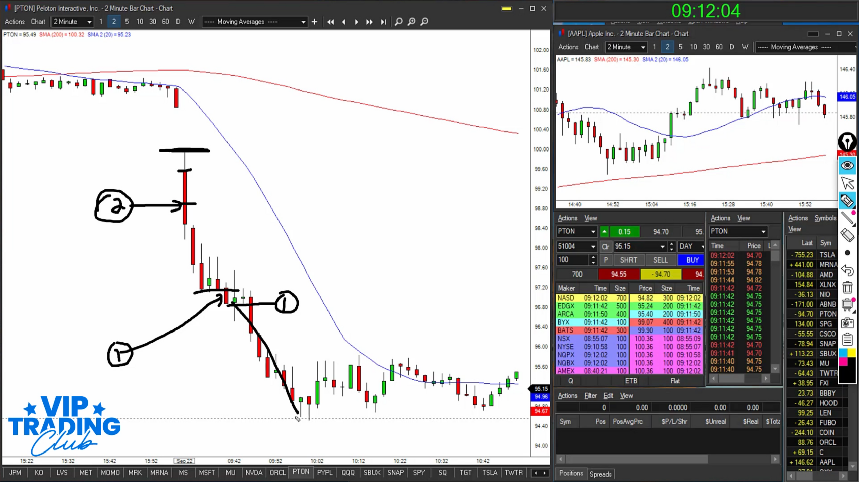Screen dimensions: 859x482
Task: Select the pen annotation tool
Action: coord(847,143)
